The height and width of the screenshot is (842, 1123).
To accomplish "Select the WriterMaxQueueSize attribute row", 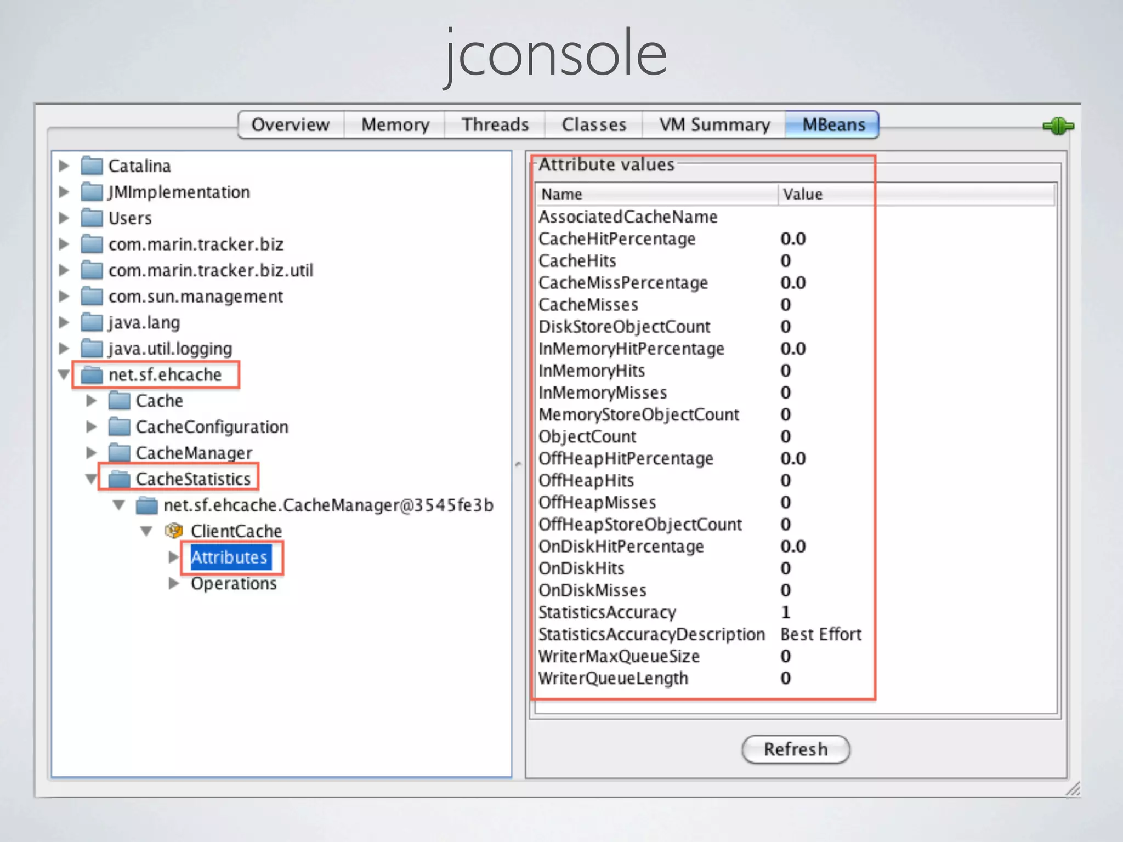I will (x=796, y=656).
